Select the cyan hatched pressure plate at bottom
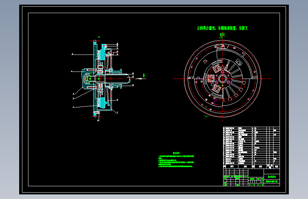Image resolution: width=308 pixels, height=199 pixels. (x=102, y=102)
